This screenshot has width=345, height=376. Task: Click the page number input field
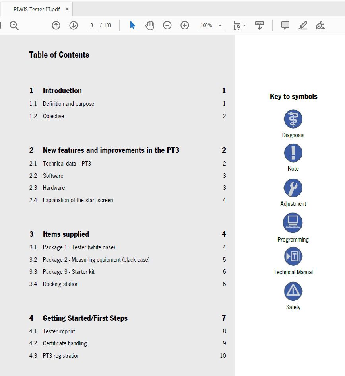coord(92,25)
